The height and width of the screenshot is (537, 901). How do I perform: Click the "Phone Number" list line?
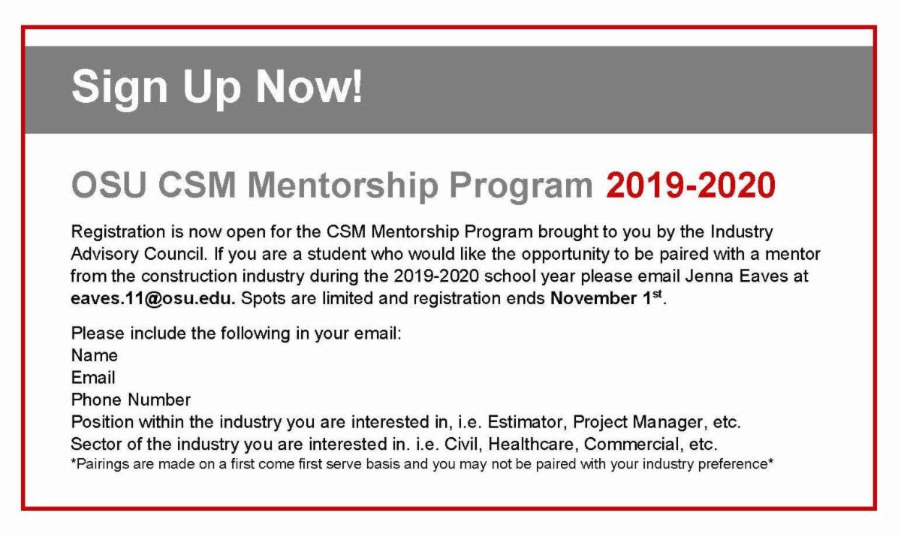coord(131,399)
